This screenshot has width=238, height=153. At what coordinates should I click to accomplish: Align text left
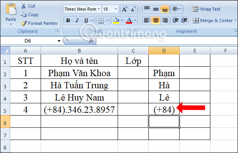point(147,21)
